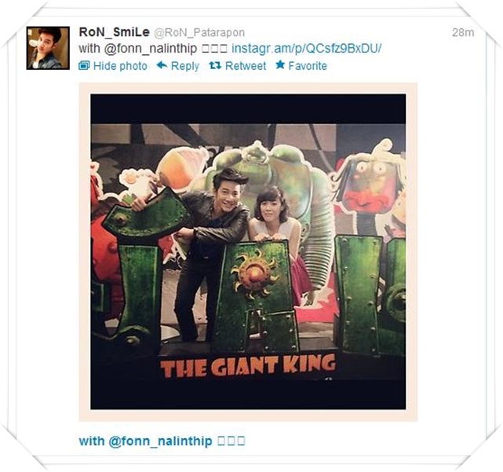Open @fonn_nalinthip mention in tweet text
This screenshot has width=503, height=472.
150,49
